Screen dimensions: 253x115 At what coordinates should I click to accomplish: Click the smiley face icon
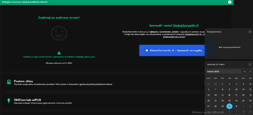click(x=59, y=33)
